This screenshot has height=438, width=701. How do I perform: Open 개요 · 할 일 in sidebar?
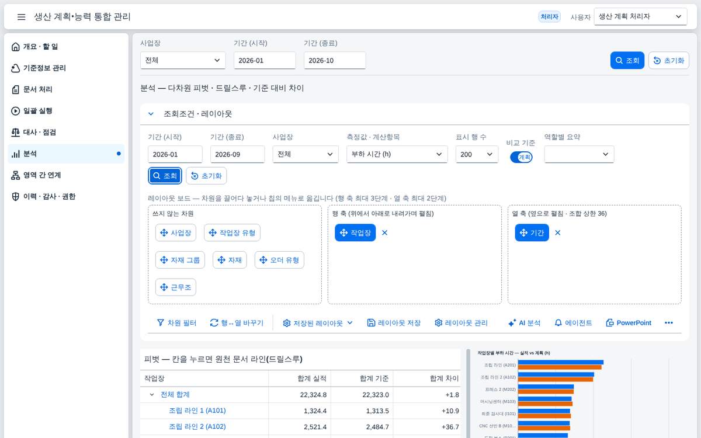[x=66, y=47]
